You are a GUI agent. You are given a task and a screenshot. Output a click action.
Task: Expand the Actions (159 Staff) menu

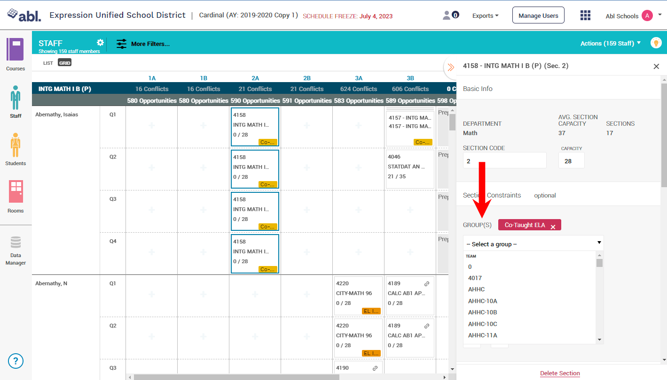(x=610, y=43)
